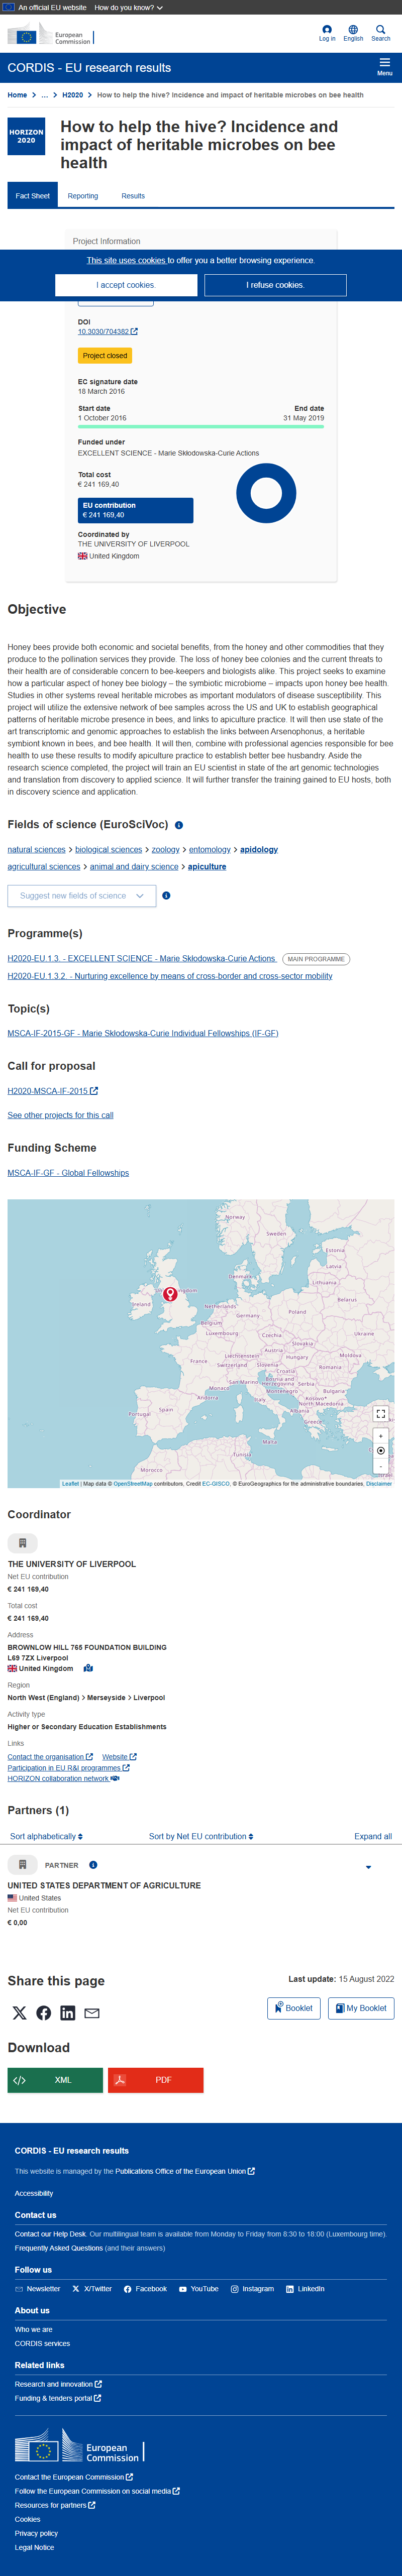Sort partners by Net EU contribution

click(x=201, y=1836)
